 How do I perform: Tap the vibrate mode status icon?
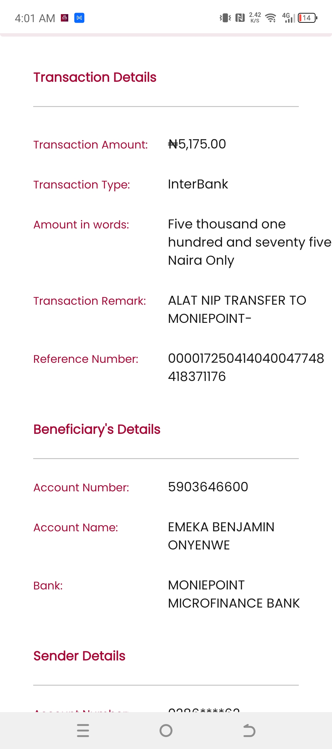click(x=225, y=18)
